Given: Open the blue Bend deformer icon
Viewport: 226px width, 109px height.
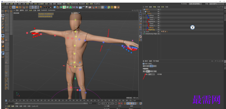Looking at the screenshot, I should [77, 7].
